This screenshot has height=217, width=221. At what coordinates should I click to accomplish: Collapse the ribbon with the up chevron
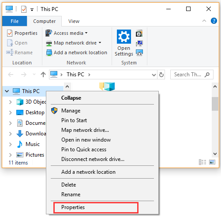[x=204, y=21]
